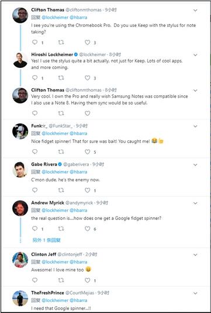Reply to Andrew Myrick's fidget spinner question
The image size is (211, 313).
pos(35,229)
